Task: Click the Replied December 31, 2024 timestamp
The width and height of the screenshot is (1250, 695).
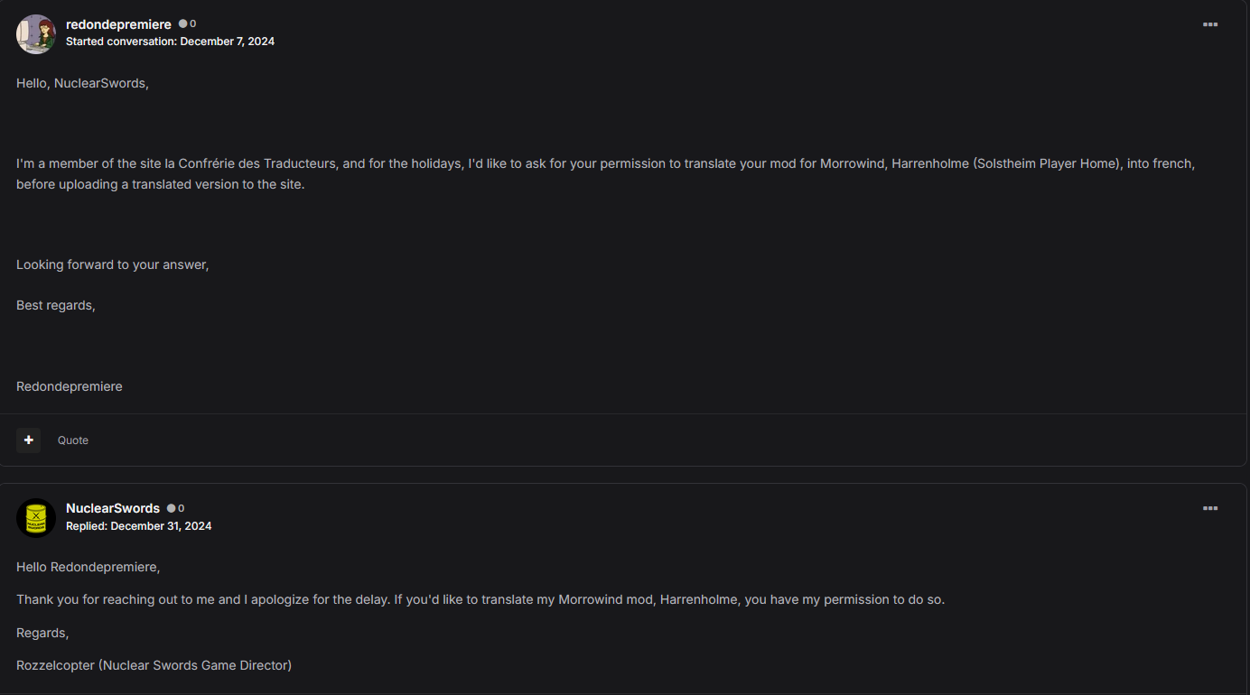Action: click(139, 525)
